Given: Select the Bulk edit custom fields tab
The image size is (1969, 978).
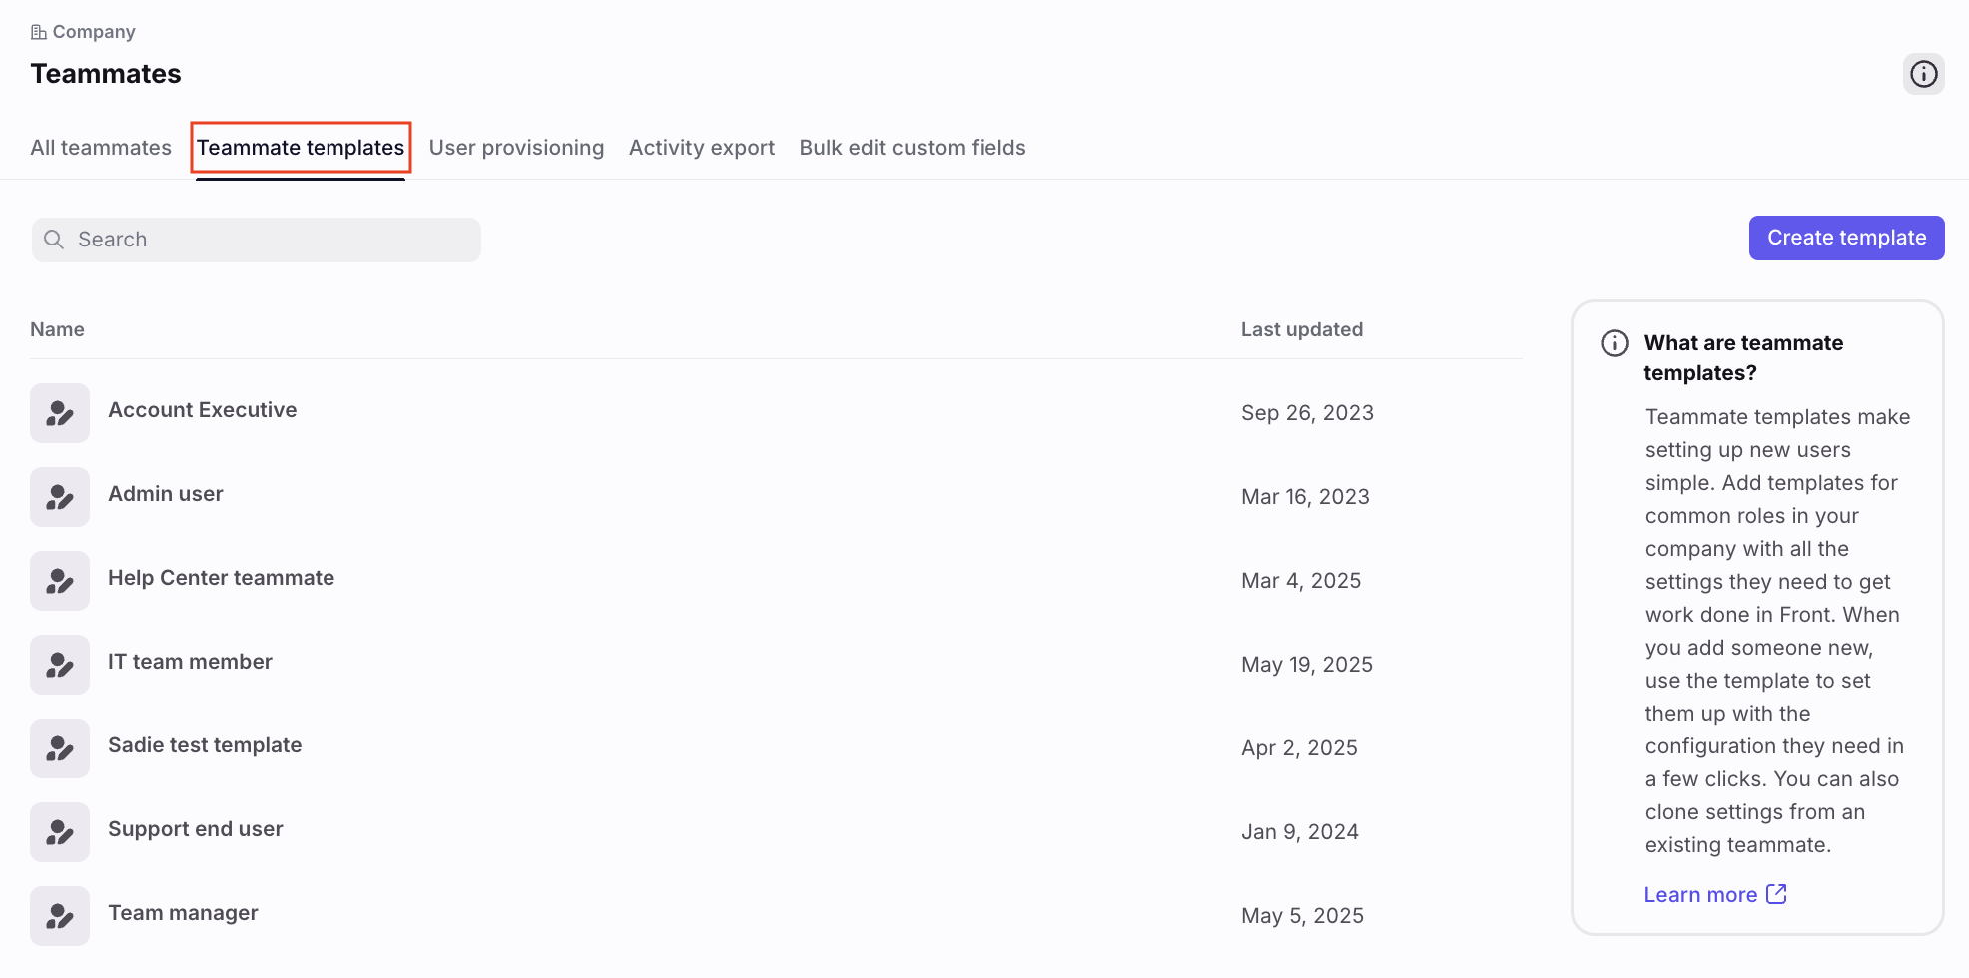Looking at the screenshot, I should (x=913, y=148).
